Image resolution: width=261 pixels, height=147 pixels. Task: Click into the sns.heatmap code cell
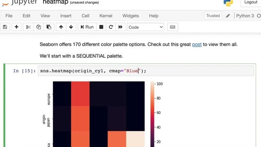(x=146, y=71)
